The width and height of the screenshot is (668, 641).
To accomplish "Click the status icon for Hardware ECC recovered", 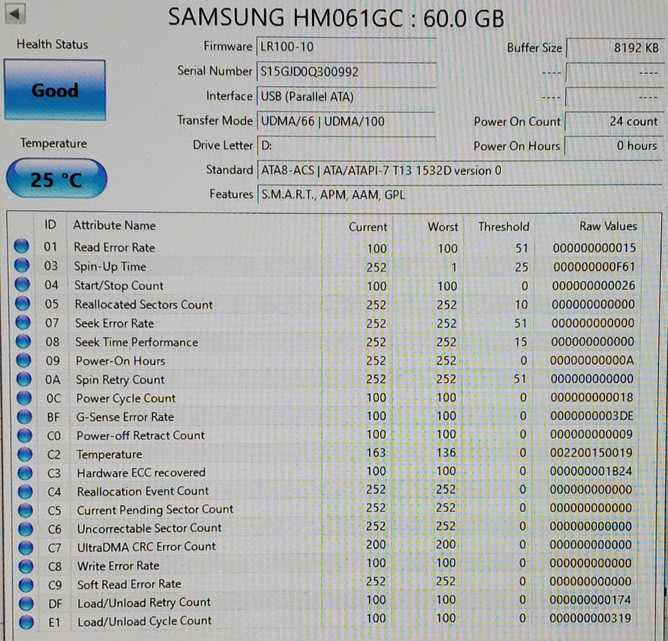I will click(25, 473).
